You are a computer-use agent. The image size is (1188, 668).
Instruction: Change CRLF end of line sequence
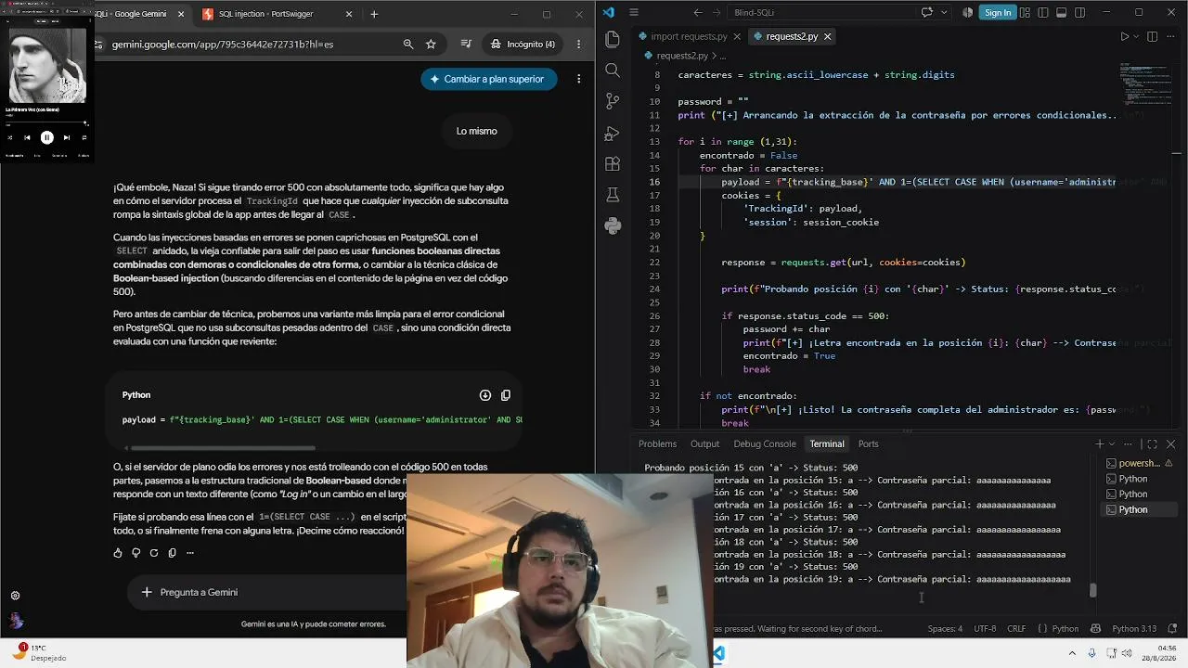tap(1017, 629)
